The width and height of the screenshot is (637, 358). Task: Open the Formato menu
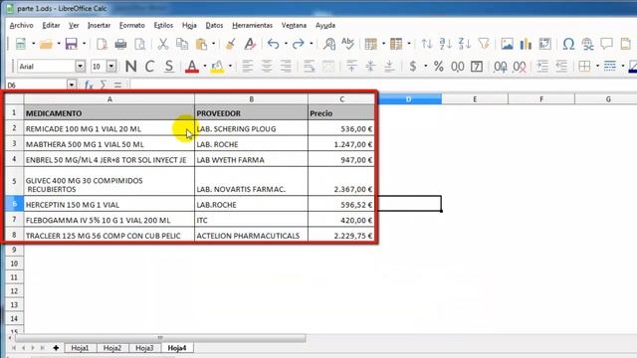(x=132, y=25)
